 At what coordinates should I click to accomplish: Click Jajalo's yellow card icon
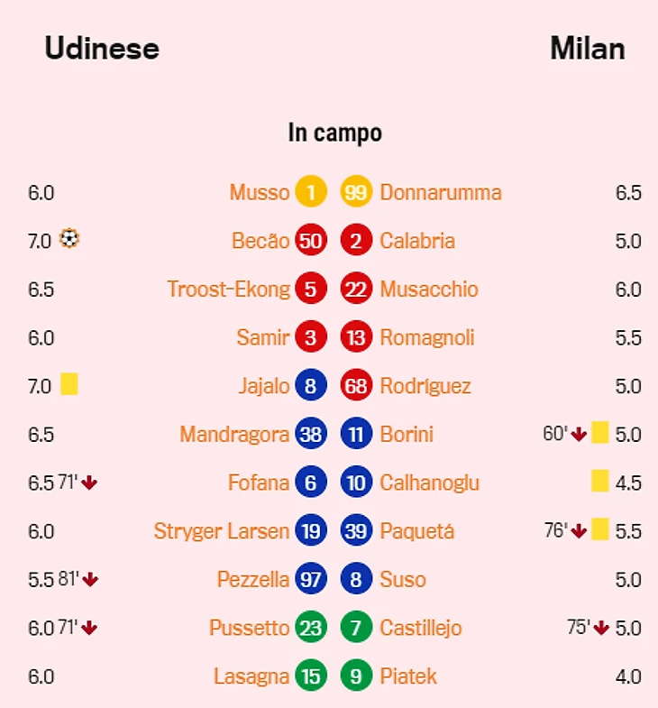(69, 385)
